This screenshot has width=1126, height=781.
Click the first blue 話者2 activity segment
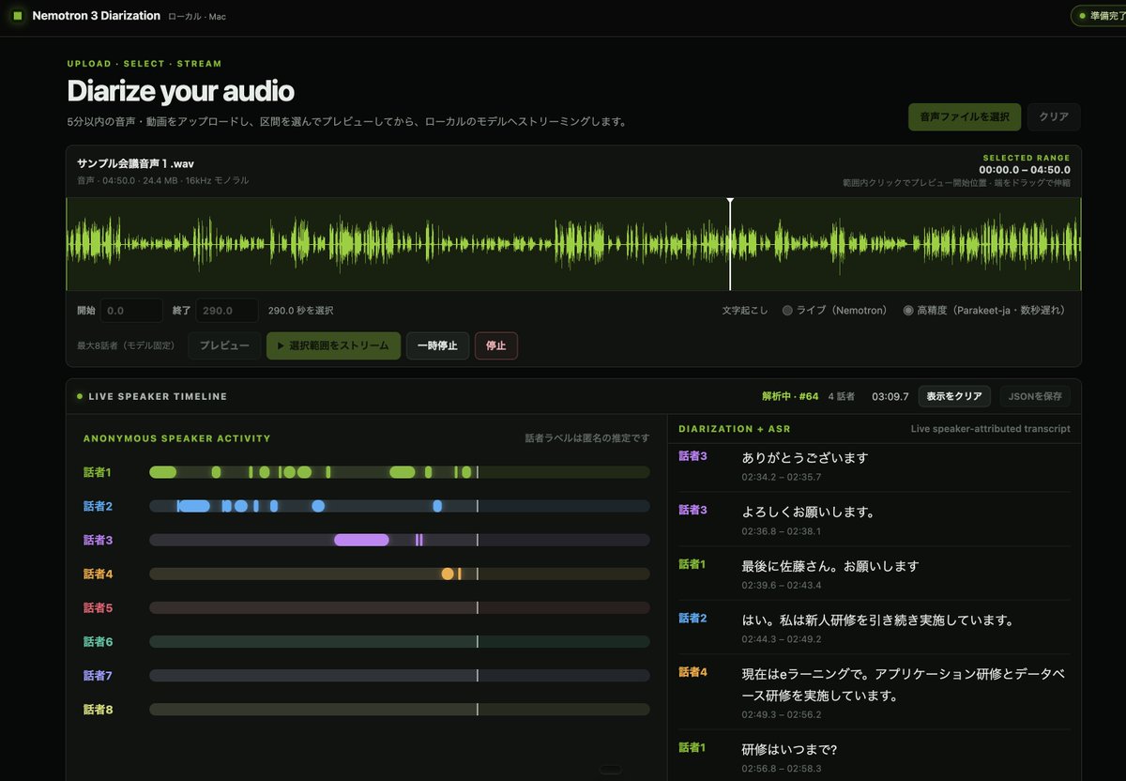[x=194, y=506]
